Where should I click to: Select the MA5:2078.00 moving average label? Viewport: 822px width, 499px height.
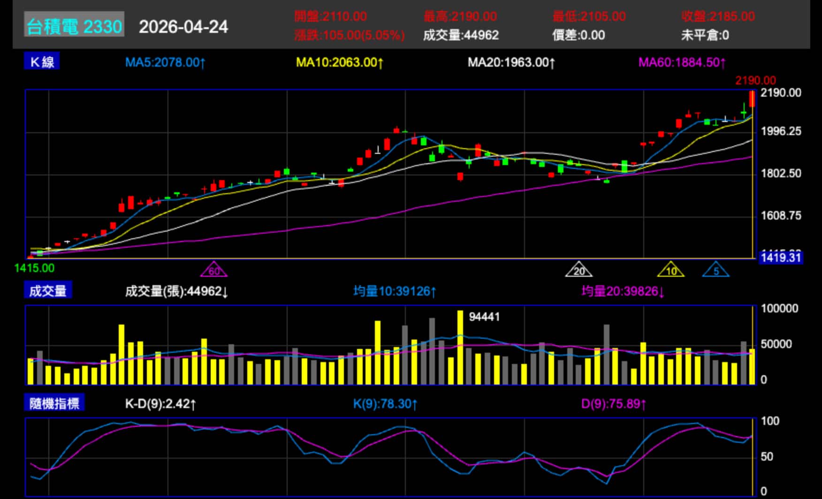tap(165, 62)
